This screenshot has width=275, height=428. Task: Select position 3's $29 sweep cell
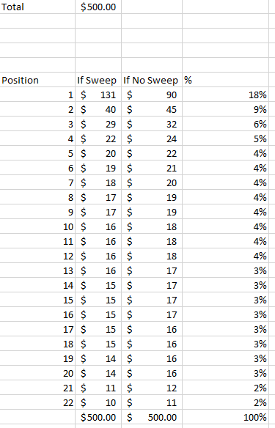point(98,124)
